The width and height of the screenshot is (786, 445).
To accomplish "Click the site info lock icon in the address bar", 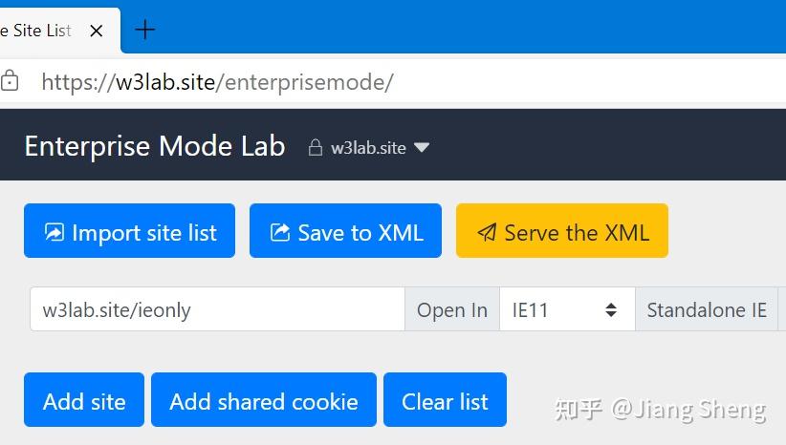I will [10, 81].
